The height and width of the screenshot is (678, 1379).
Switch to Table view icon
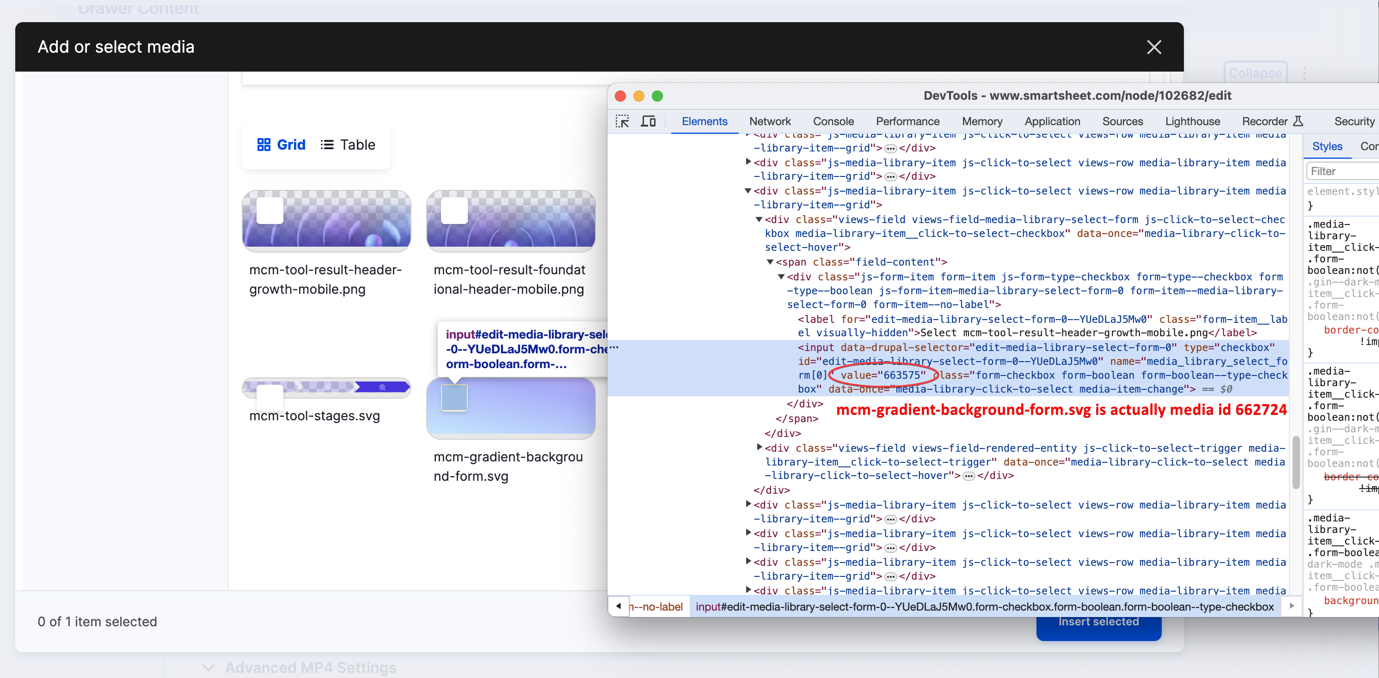[x=327, y=145]
